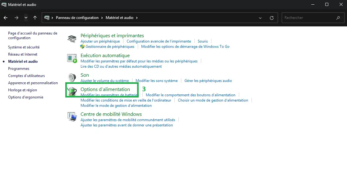
Task: Open the Réseau et Internet category
Action: (23, 54)
